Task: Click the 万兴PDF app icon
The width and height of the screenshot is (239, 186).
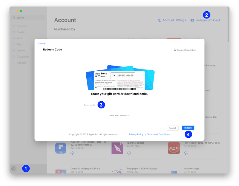Action: pos(61,148)
